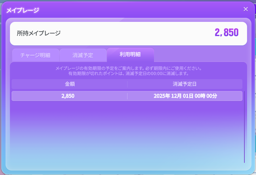Click the 所持メイプレージ label

[39, 33]
